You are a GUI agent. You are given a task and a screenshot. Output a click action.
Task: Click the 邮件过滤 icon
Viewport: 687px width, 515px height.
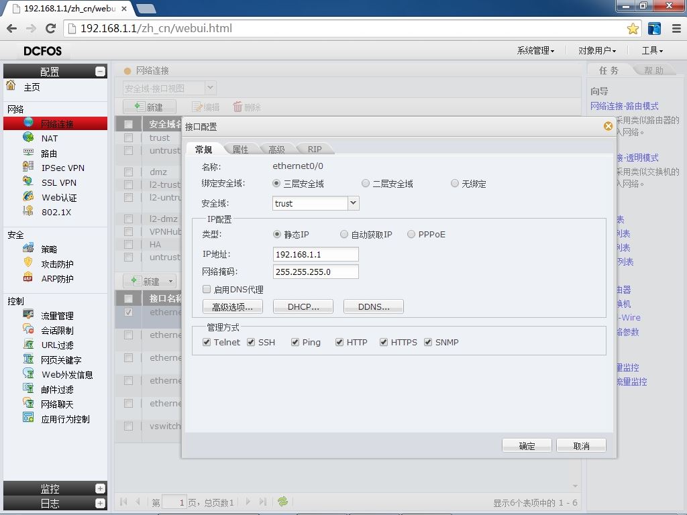coord(28,388)
